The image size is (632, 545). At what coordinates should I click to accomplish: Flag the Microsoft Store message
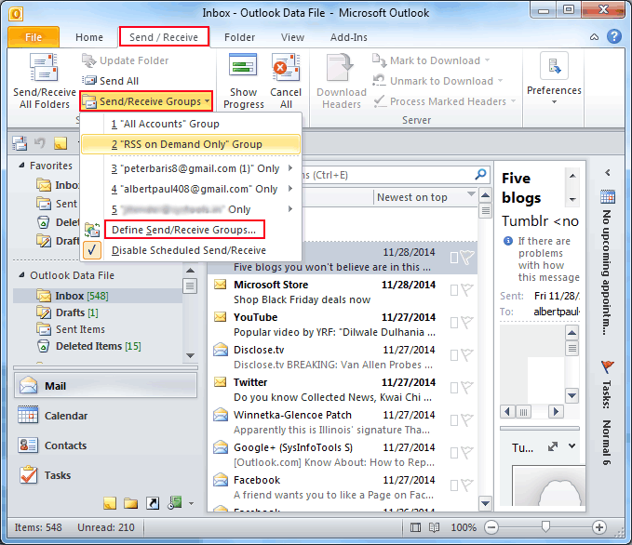coord(466,289)
